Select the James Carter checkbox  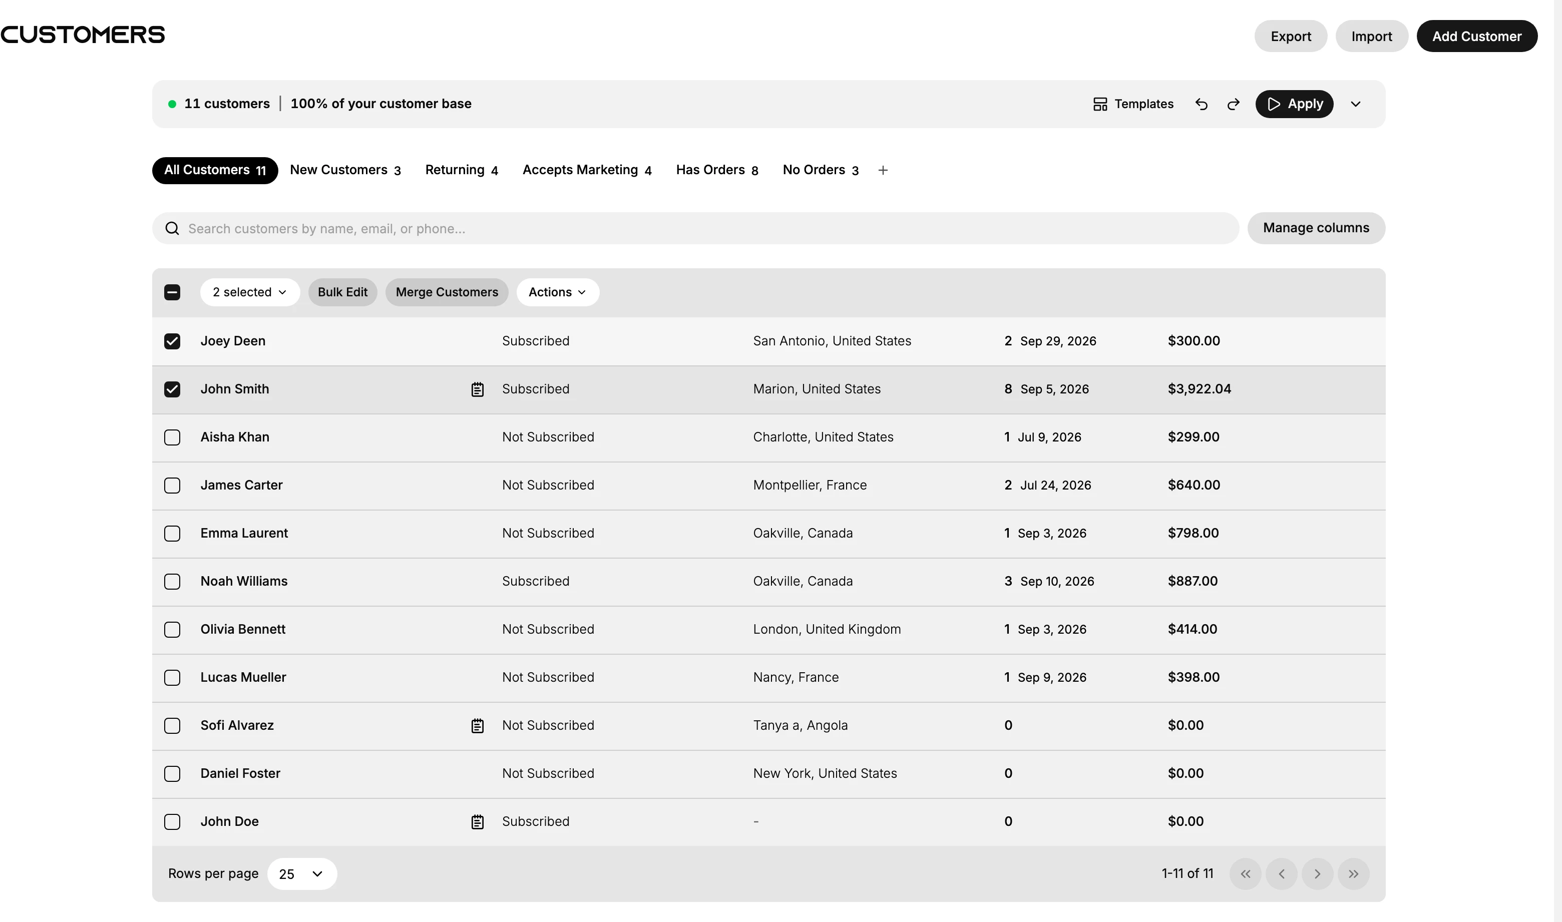tap(172, 485)
